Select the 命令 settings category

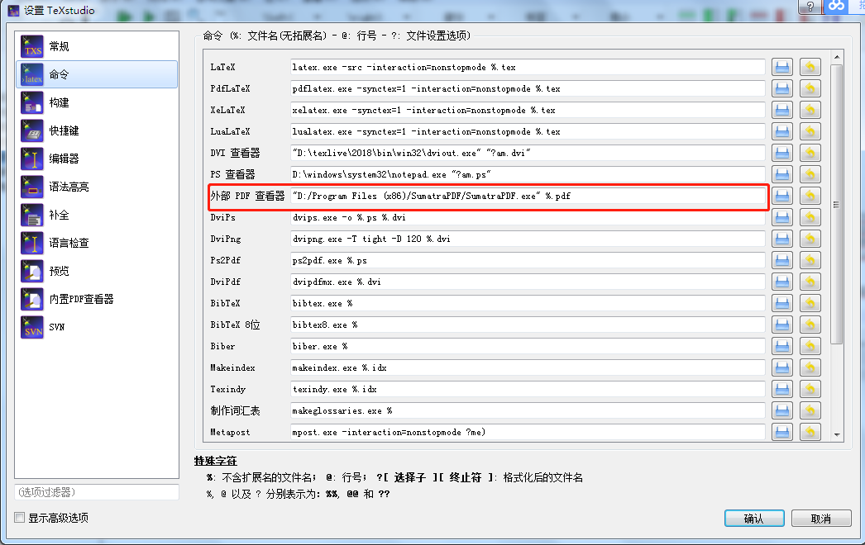pos(97,74)
